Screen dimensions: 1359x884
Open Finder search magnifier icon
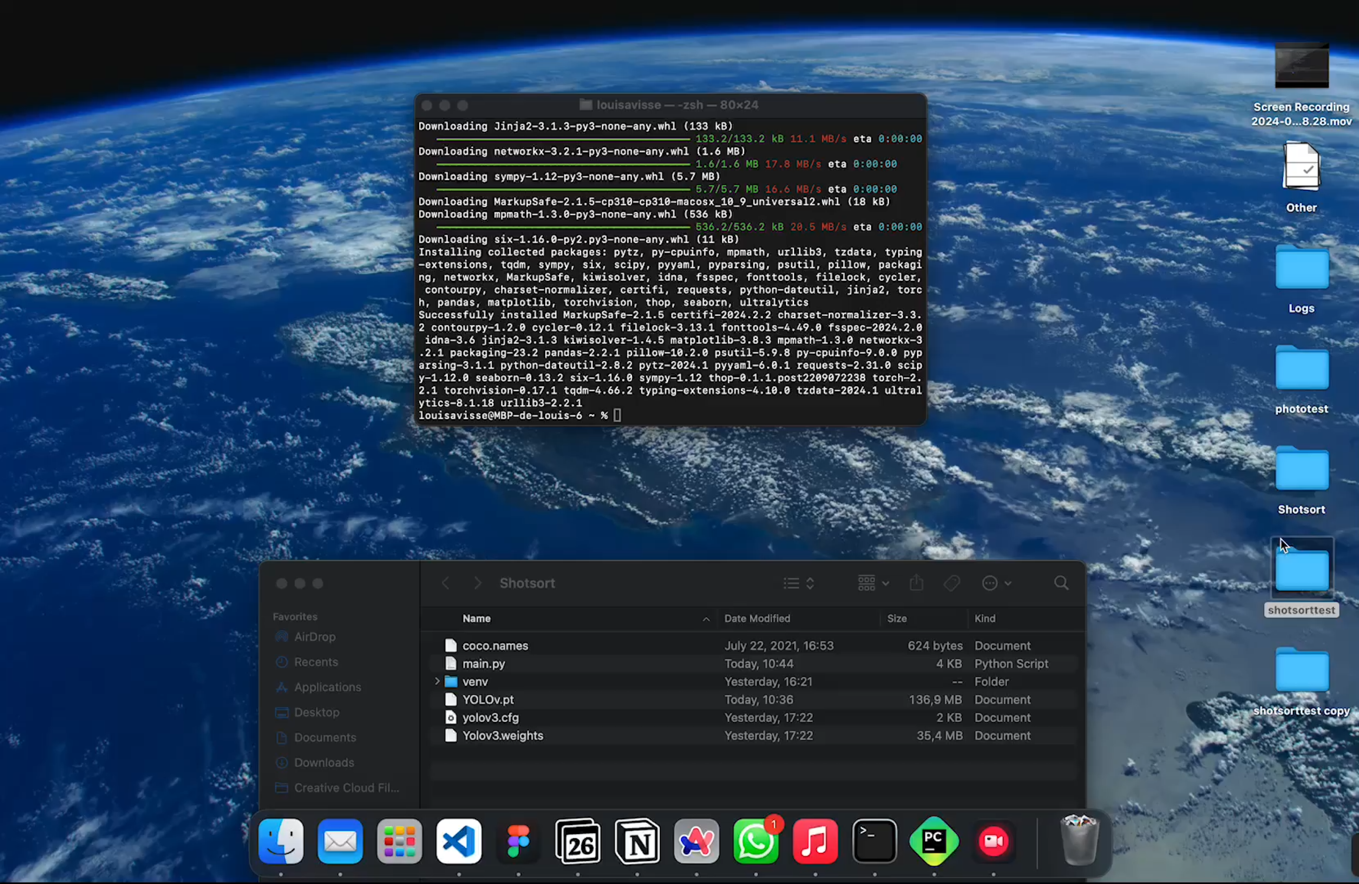[x=1061, y=583]
